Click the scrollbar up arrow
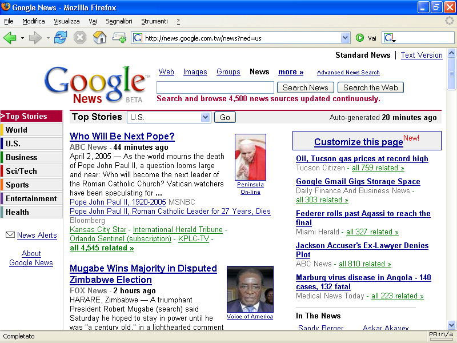This screenshot has height=343, width=457. (x=451, y=53)
